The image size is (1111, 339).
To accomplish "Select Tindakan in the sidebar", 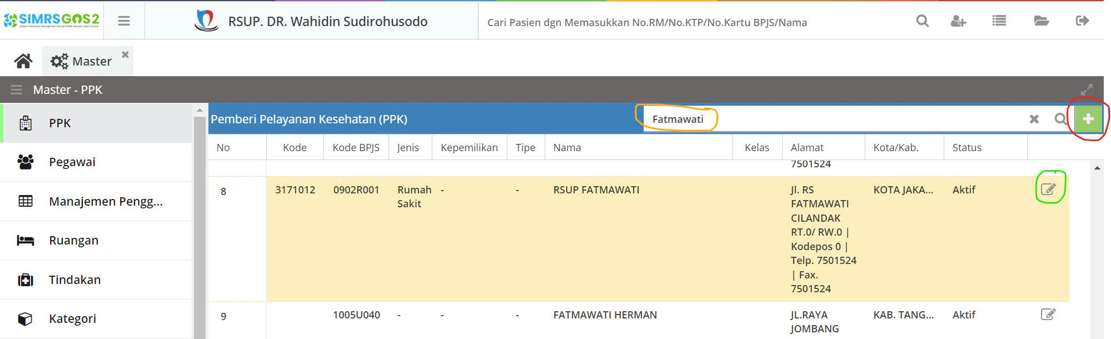I will 96,280.
